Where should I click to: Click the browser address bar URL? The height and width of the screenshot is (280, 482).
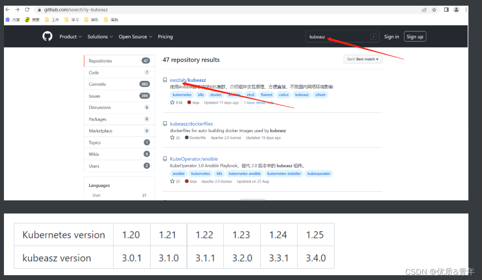tap(76, 10)
